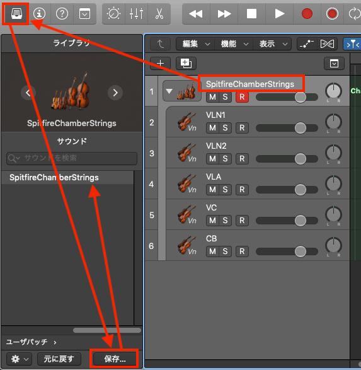The height and width of the screenshot is (370, 361).
Task: Add a new track with plus button
Action: (161, 63)
